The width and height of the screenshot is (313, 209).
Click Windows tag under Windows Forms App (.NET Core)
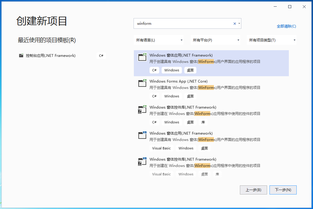[x=172, y=96]
